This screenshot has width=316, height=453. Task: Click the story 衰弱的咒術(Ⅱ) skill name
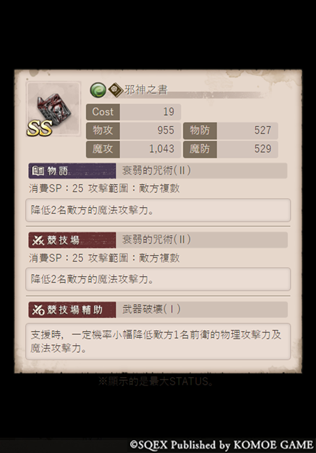(x=156, y=171)
